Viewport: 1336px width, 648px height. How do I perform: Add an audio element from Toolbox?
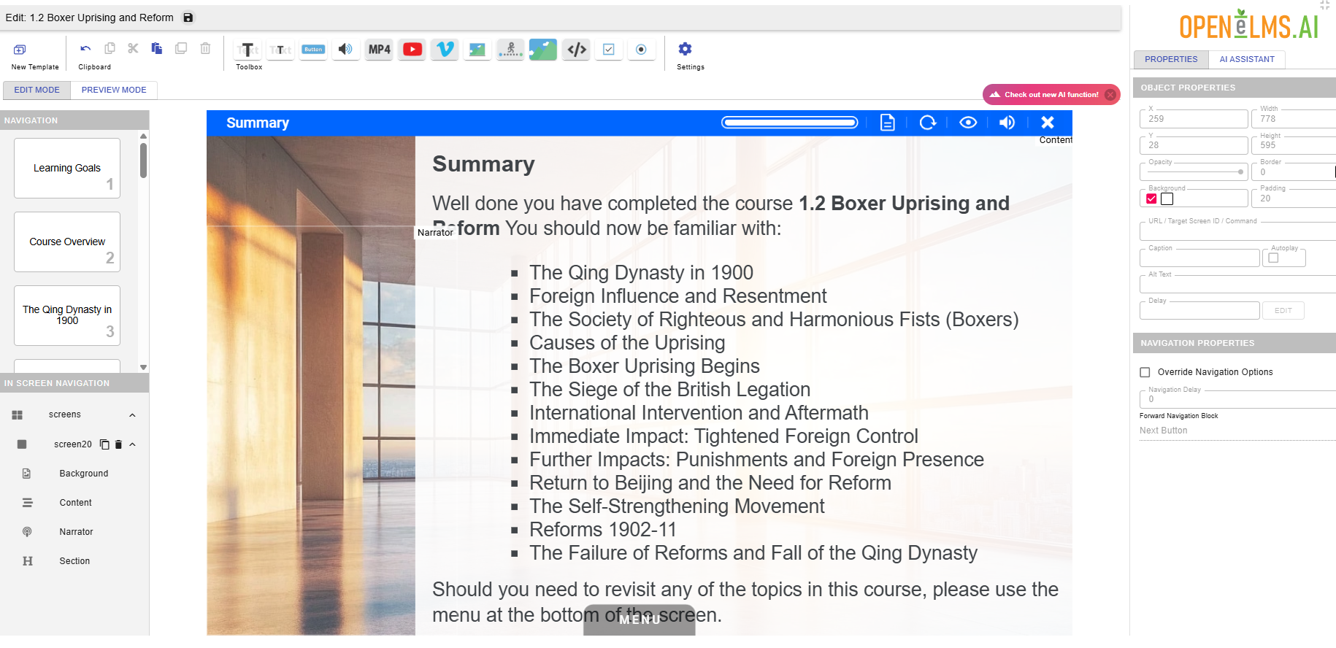tap(345, 49)
